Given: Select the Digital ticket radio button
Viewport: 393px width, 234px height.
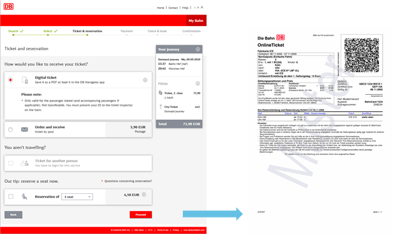Looking at the screenshot, I should 10,80.
